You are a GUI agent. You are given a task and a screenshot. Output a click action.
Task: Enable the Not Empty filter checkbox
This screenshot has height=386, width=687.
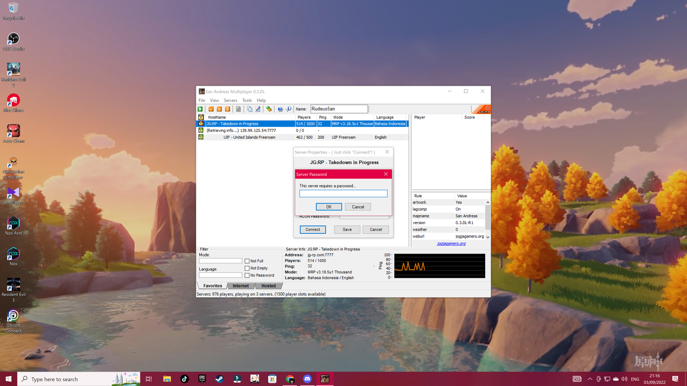pyautogui.click(x=247, y=268)
